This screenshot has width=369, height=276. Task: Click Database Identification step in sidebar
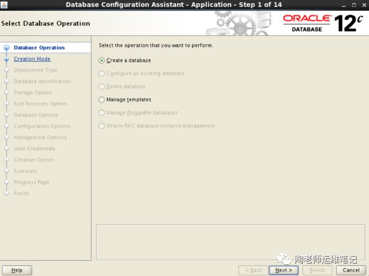[42, 81]
